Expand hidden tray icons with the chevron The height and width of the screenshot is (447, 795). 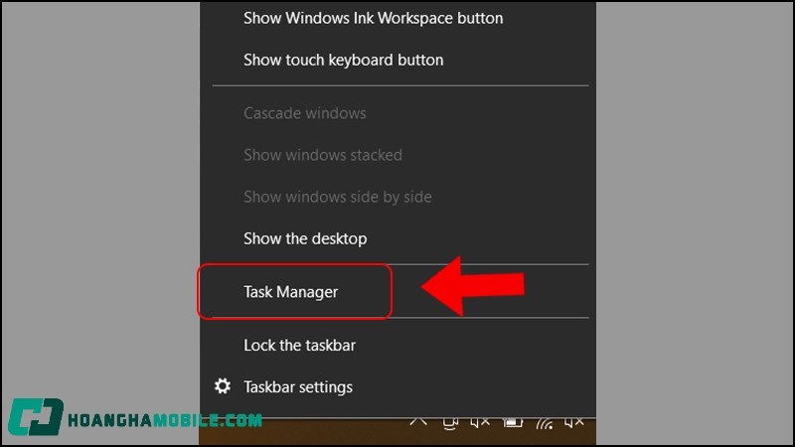418,422
